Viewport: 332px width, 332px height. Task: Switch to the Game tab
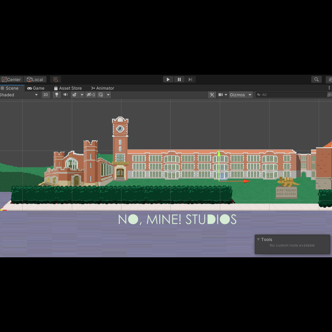pos(36,88)
